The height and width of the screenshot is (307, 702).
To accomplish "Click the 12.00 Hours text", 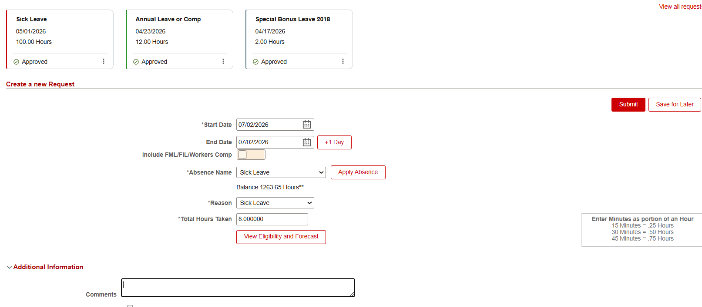I will click(152, 42).
